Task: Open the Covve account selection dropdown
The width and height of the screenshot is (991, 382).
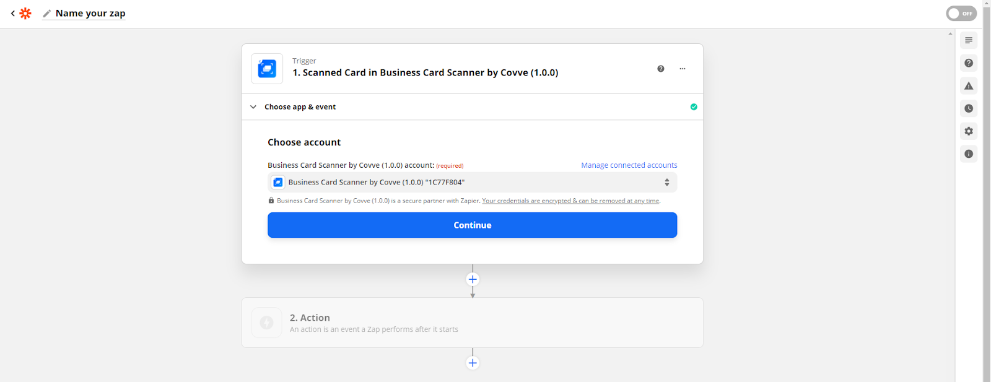Action: 472,182
